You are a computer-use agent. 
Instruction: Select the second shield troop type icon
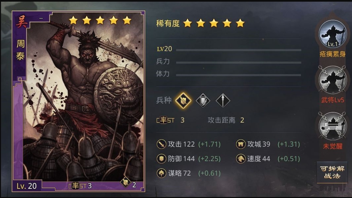203,100
